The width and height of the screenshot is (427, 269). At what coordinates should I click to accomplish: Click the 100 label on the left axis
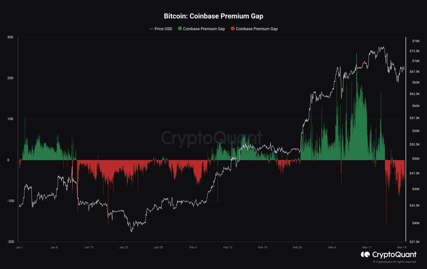(10, 119)
